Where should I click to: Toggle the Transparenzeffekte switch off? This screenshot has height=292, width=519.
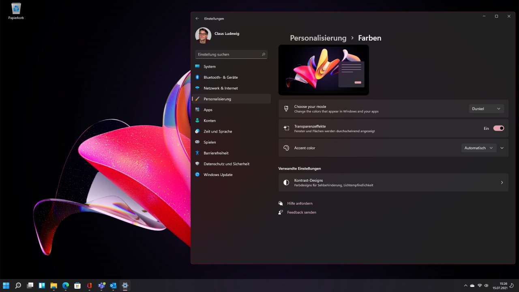(x=498, y=128)
